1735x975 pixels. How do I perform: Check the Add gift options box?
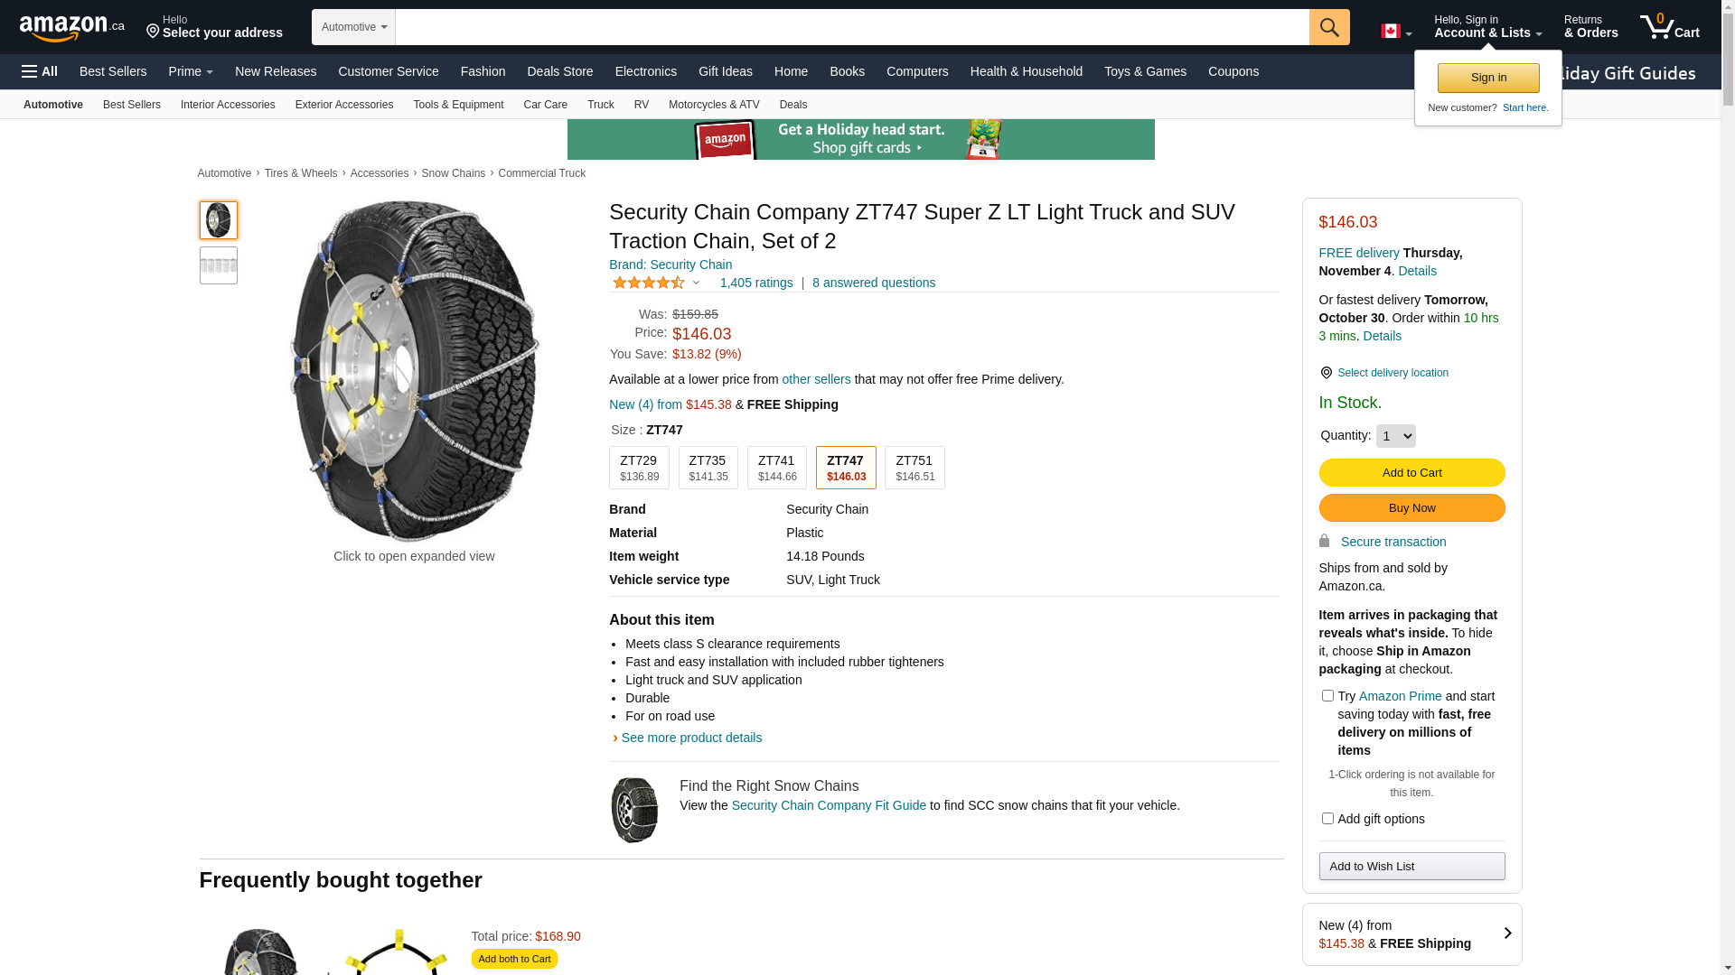click(x=1327, y=819)
